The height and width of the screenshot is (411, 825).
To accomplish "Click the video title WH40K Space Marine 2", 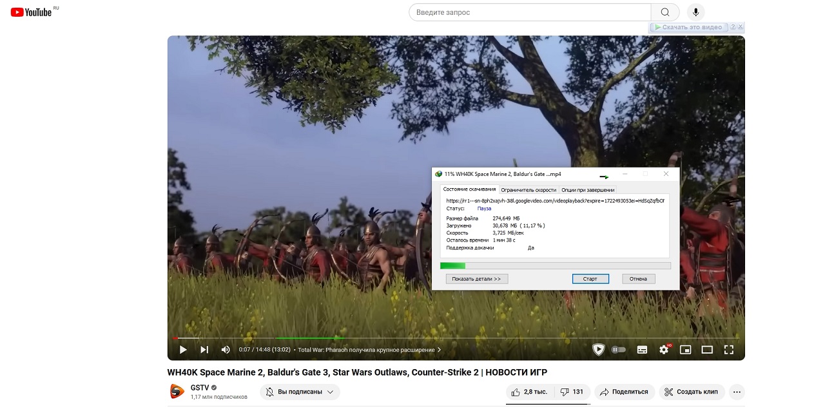I will click(x=357, y=372).
